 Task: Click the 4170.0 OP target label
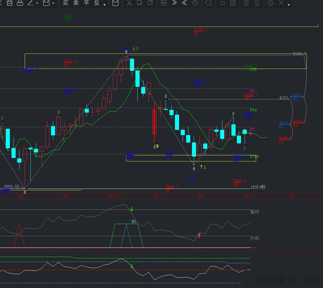click(x=200, y=32)
